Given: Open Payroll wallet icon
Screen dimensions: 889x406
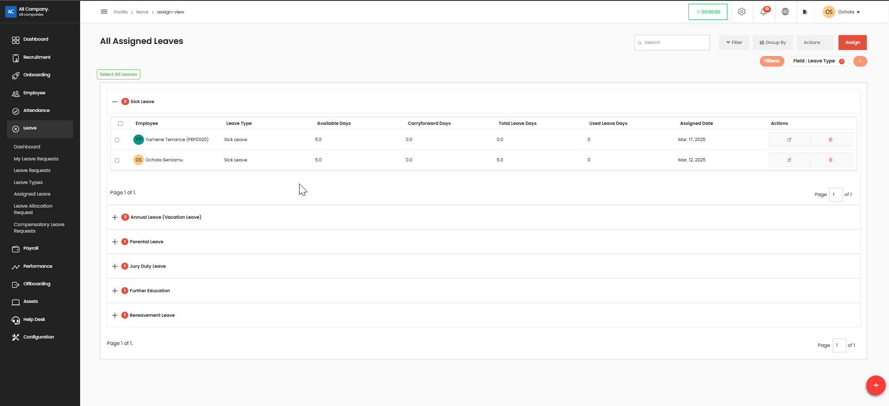Looking at the screenshot, I should (x=16, y=249).
